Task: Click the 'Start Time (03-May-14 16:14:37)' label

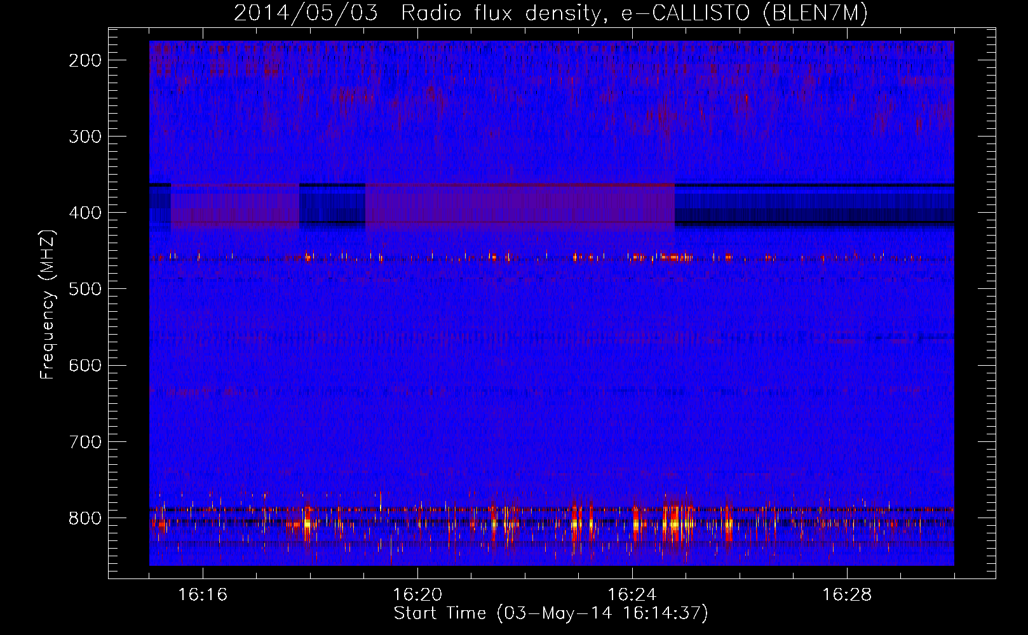Action: [x=551, y=613]
